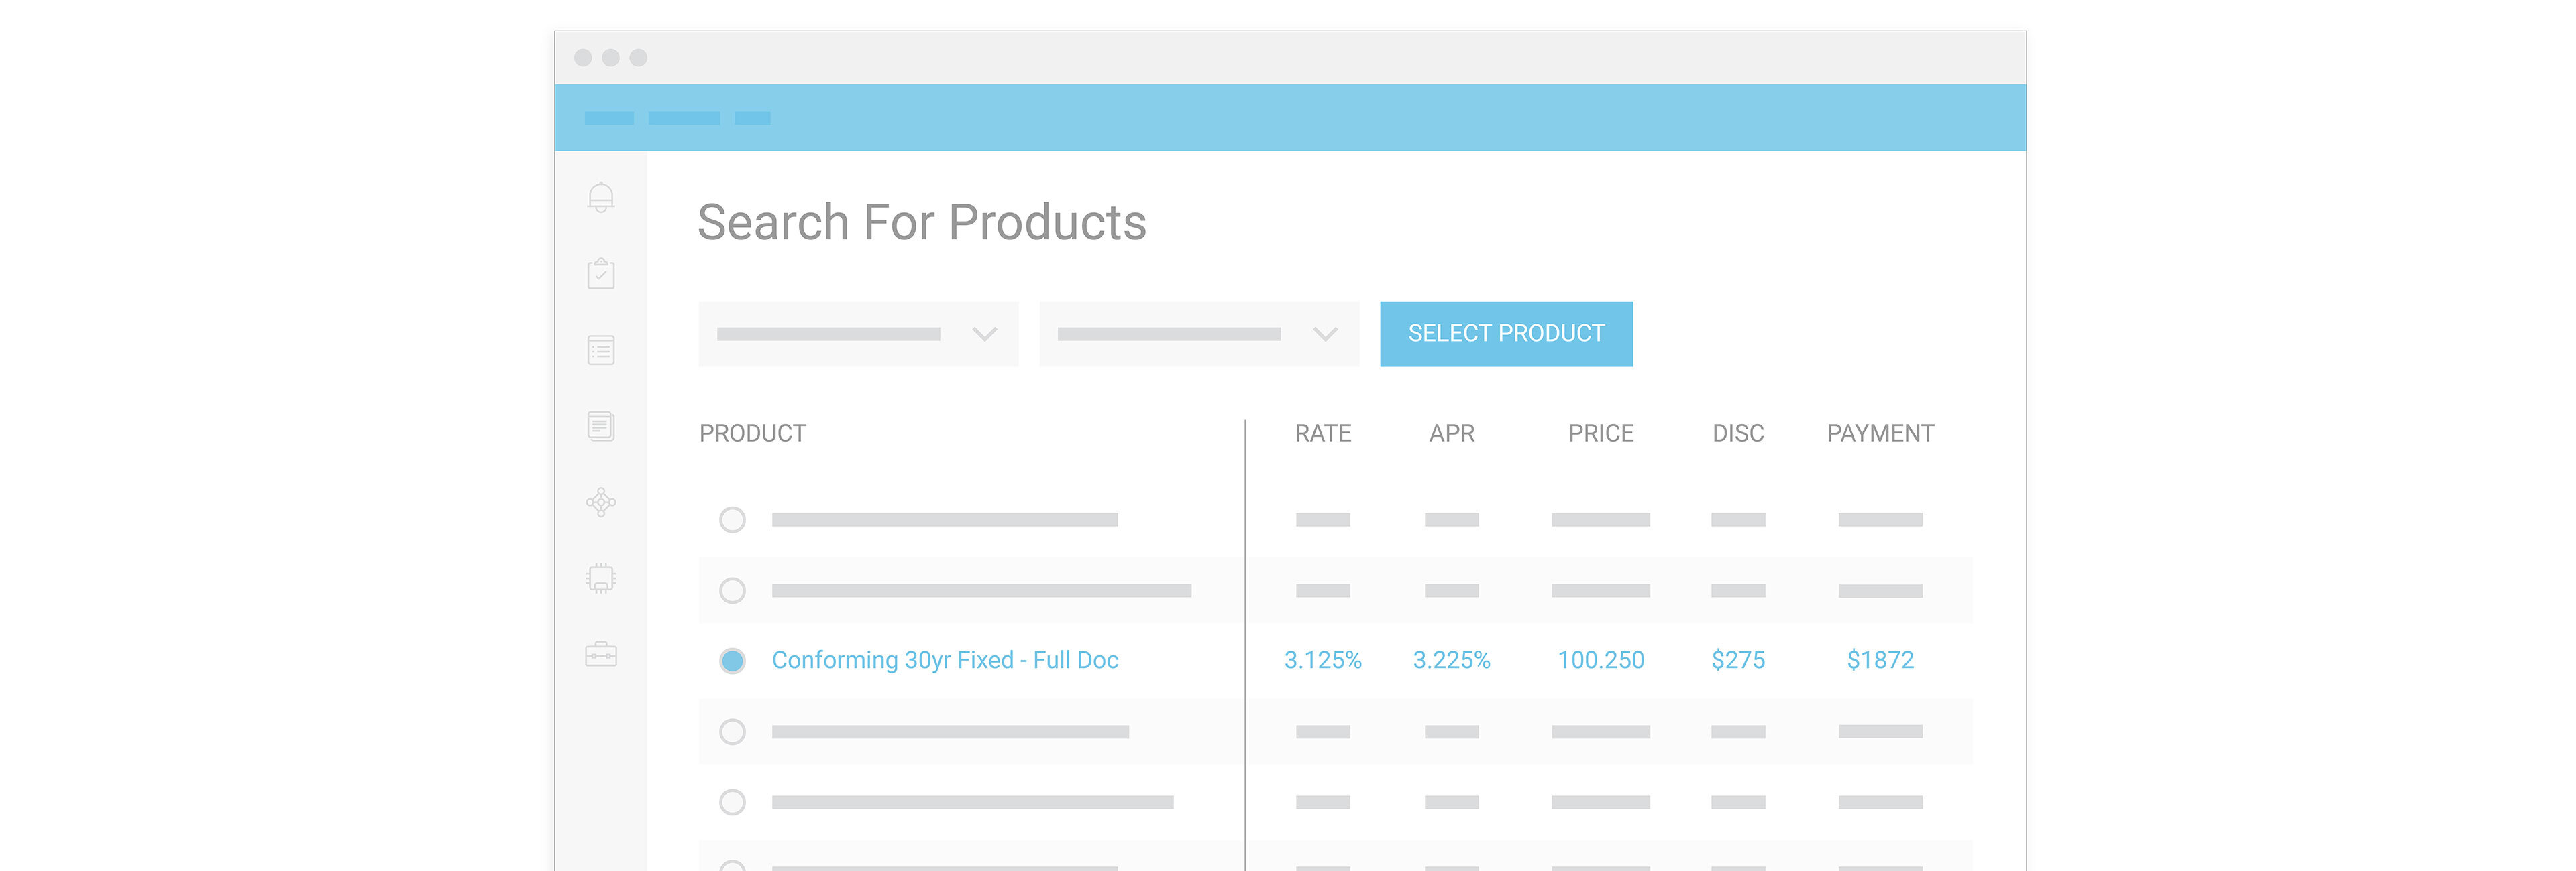Screen dimensions: 2576x871
Task: Click the $1872 payment value
Action: point(1880,660)
